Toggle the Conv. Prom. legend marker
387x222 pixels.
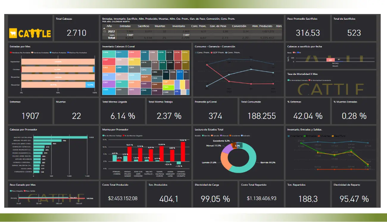click(x=226, y=53)
